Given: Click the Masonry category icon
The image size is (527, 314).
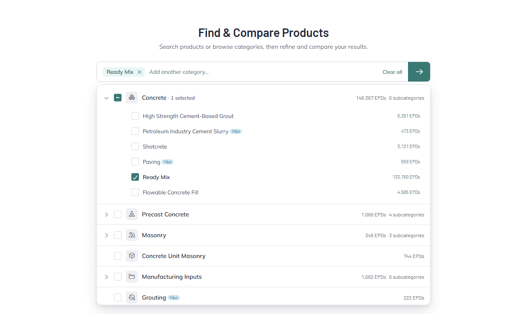Looking at the screenshot, I should pos(132,235).
